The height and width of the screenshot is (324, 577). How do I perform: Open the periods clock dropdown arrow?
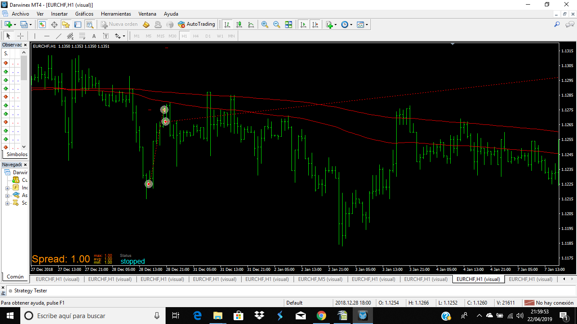[x=351, y=24]
